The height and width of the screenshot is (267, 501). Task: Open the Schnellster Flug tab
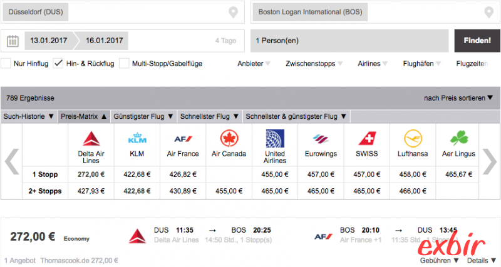(210, 116)
